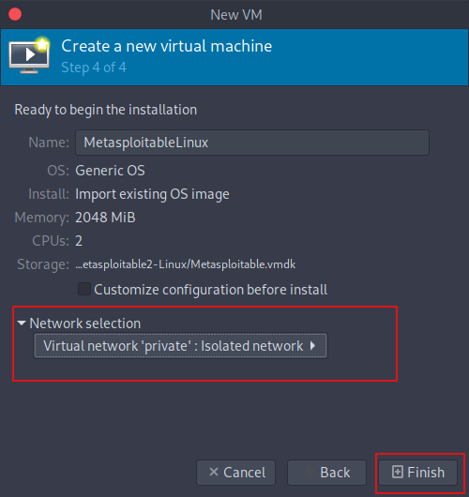
Task: Click 'Import existing OS image' text
Action: [152, 194]
